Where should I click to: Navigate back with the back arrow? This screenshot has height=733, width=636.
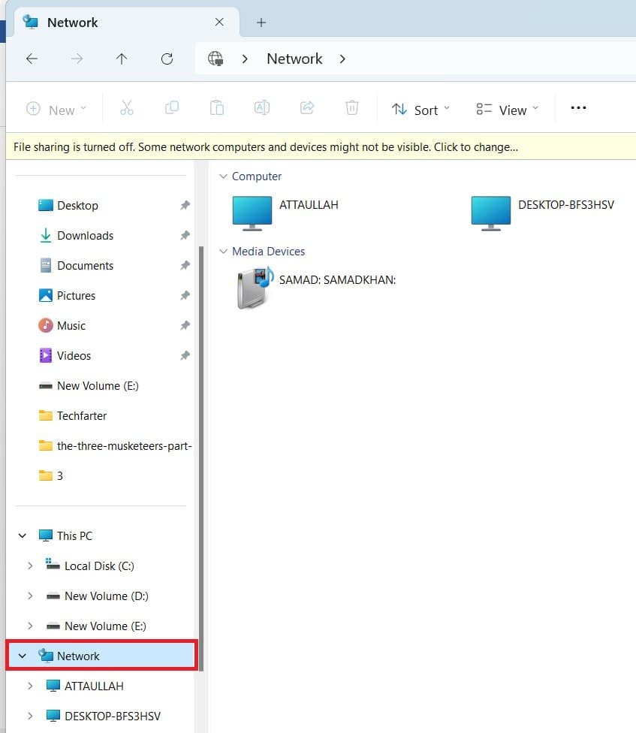(32, 59)
